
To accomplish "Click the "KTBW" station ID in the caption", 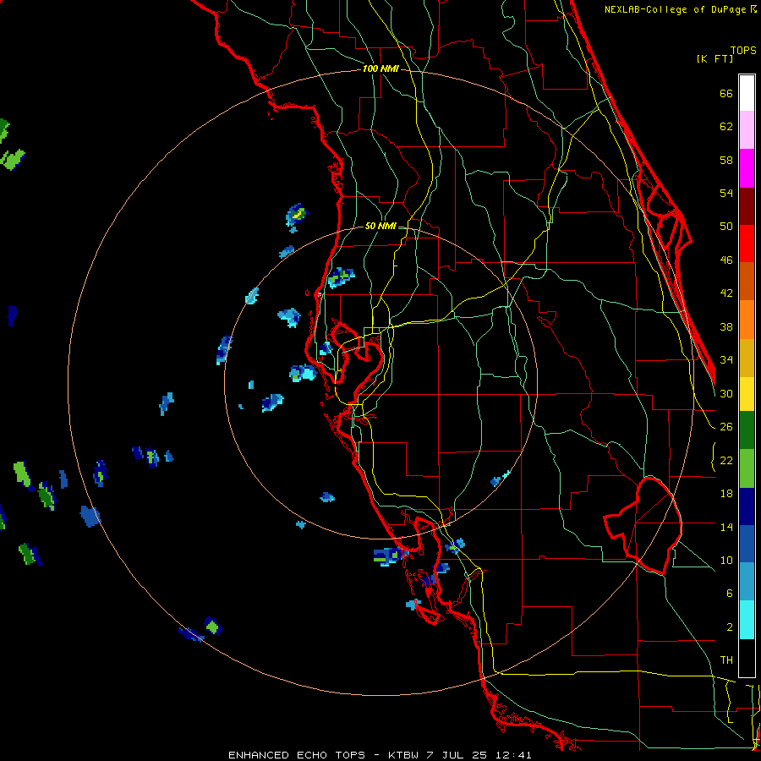I will 403,755.
